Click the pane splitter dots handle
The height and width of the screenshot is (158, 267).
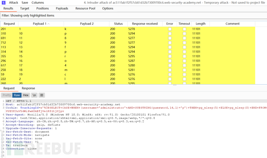(175, 85)
